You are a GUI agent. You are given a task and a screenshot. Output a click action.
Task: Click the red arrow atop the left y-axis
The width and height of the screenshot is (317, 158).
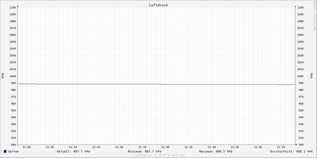pyautogui.click(x=18, y=6)
